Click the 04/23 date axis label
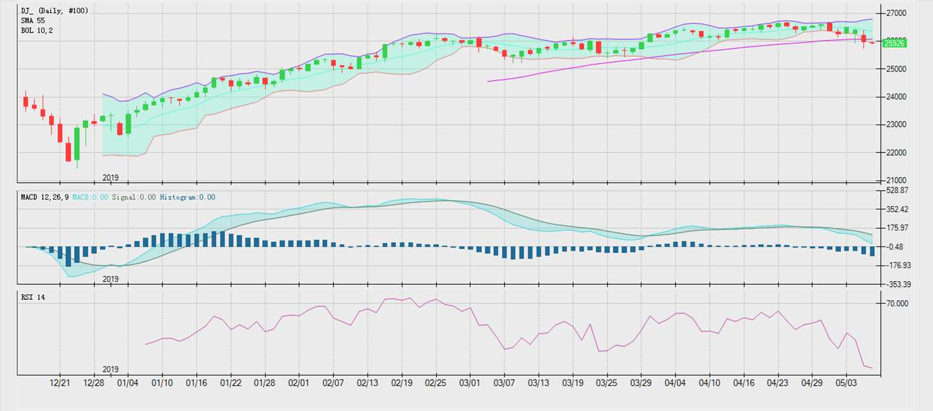This screenshot has width=933, height=411. tap(778, 383)
